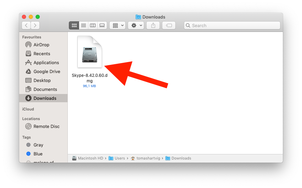Open Recents in the sidebar
This screenshot has width=302, height=188.
[x=43, y=54]
